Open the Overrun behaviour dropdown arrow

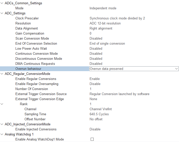coord(176,69)
